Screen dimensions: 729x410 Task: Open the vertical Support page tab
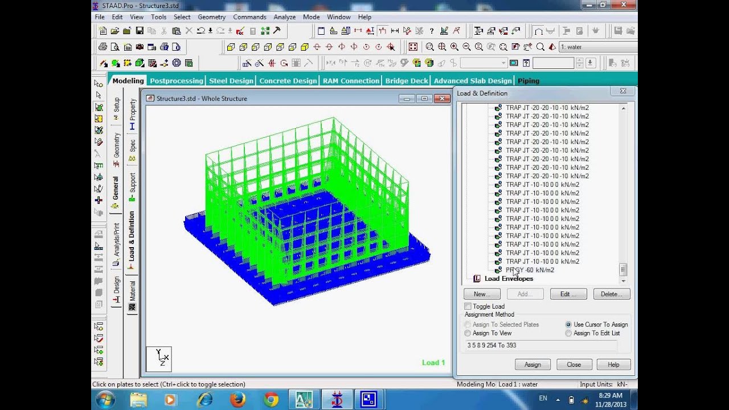point(132,187)
